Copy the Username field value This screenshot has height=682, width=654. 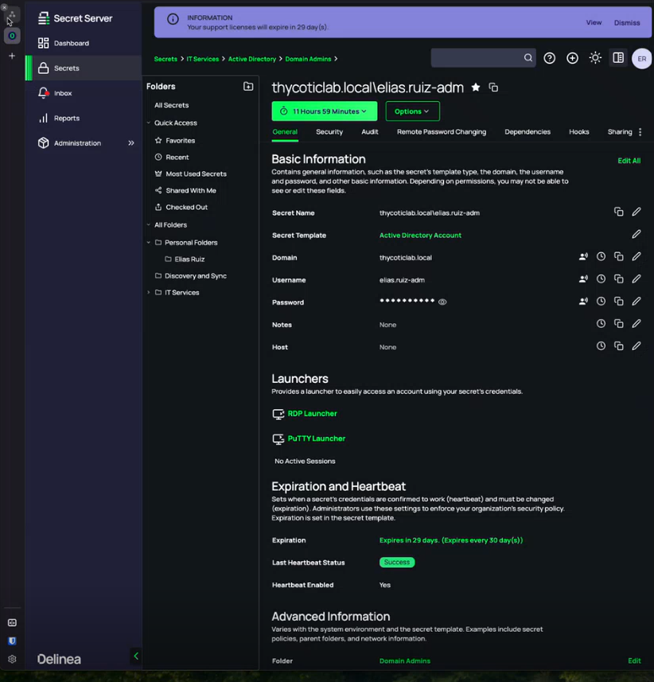pyautogui.click(x=618, y=279)
